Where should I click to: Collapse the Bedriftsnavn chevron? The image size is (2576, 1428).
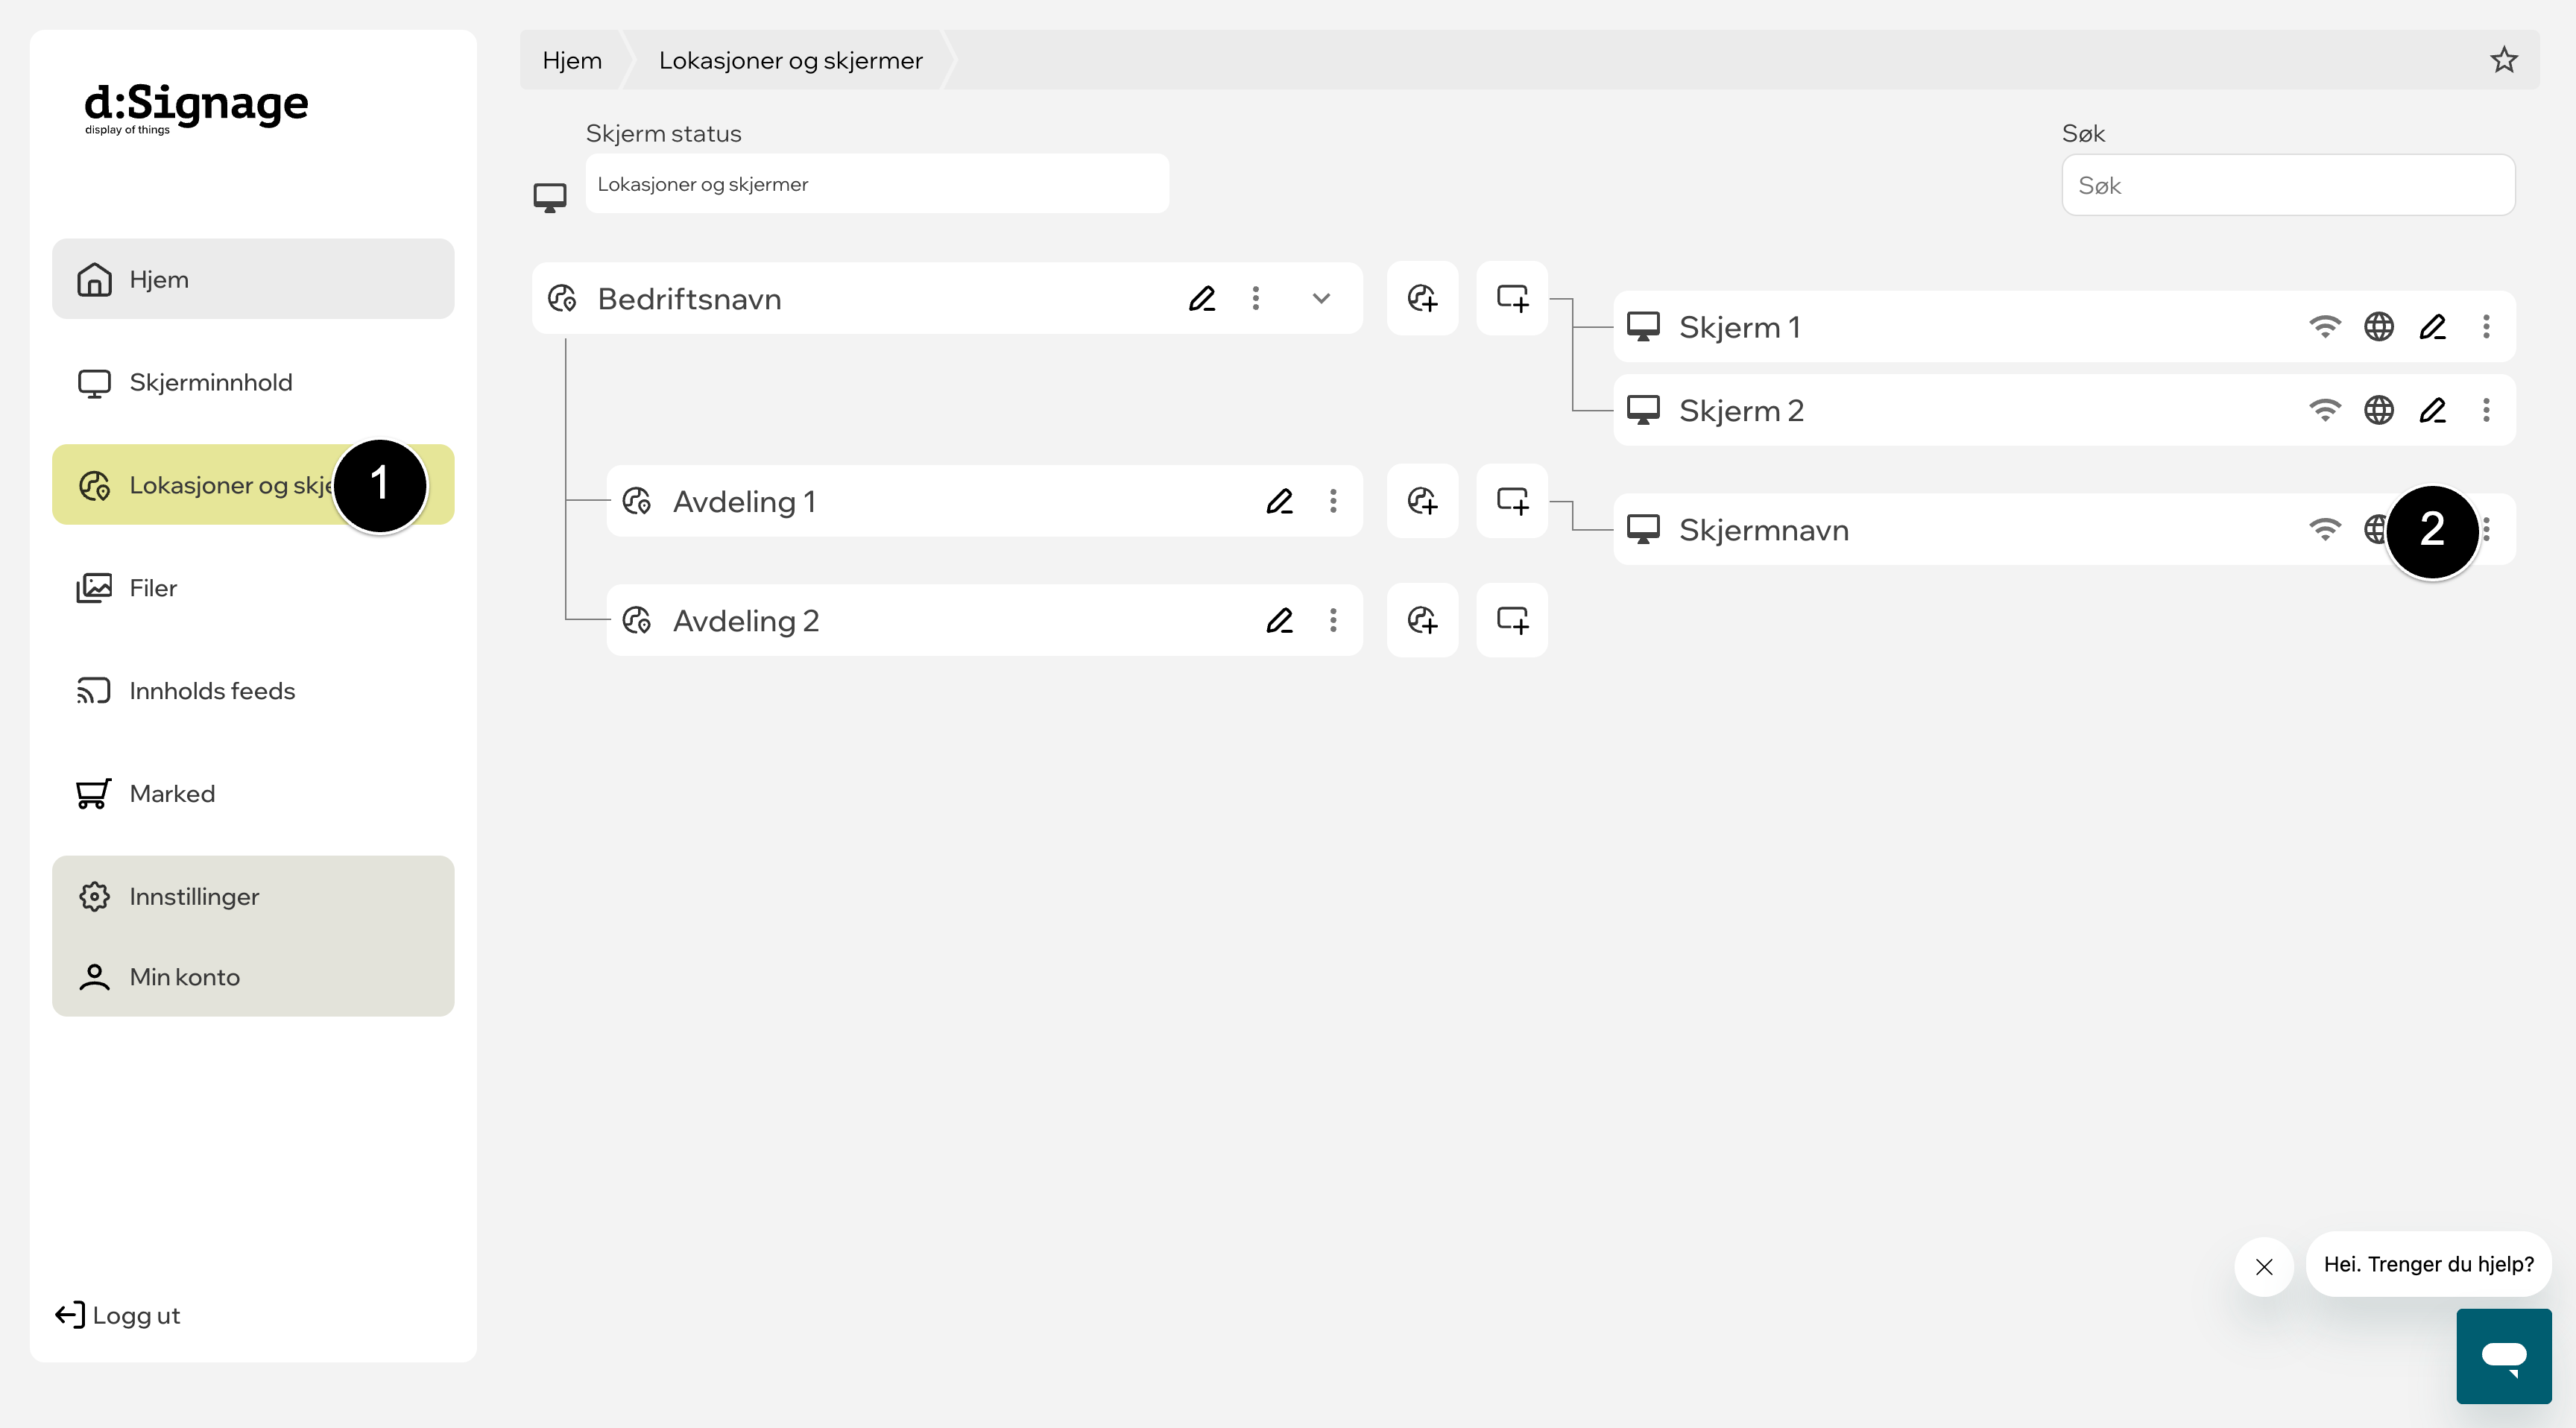click(x=1321, y=298)
